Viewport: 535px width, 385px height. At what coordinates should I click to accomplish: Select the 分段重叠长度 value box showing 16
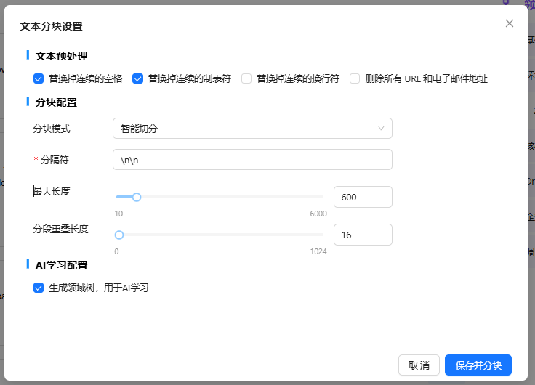point(362,235)
